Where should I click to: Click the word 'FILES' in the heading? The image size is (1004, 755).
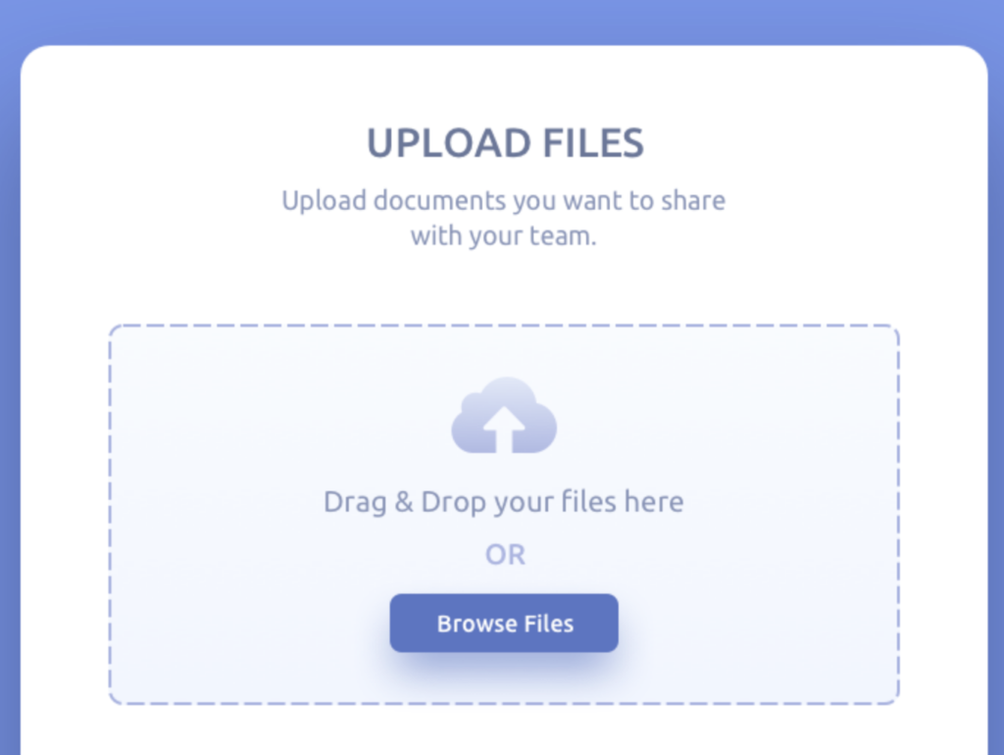coord(593,142)
